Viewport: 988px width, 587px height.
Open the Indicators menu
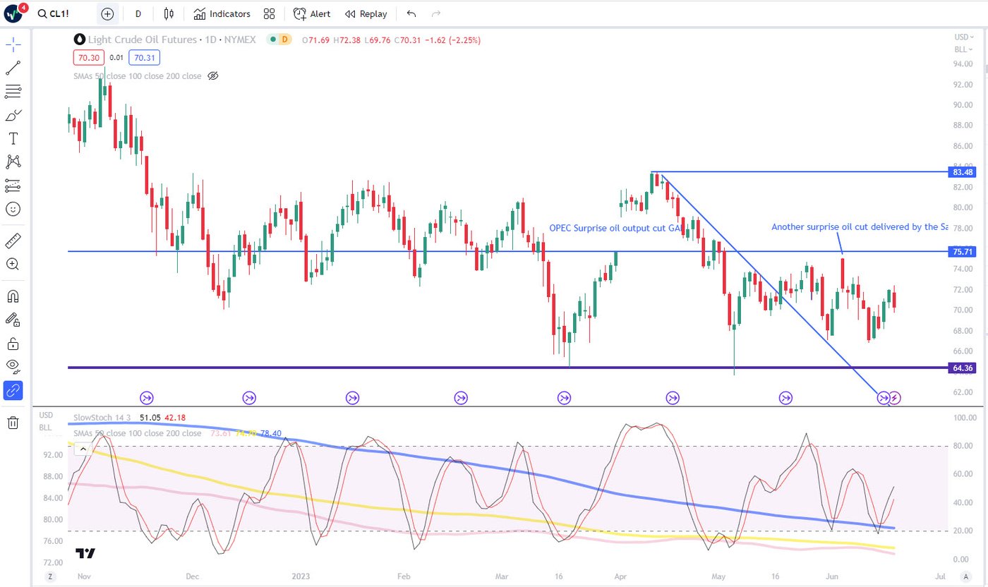tap(222, 14)
